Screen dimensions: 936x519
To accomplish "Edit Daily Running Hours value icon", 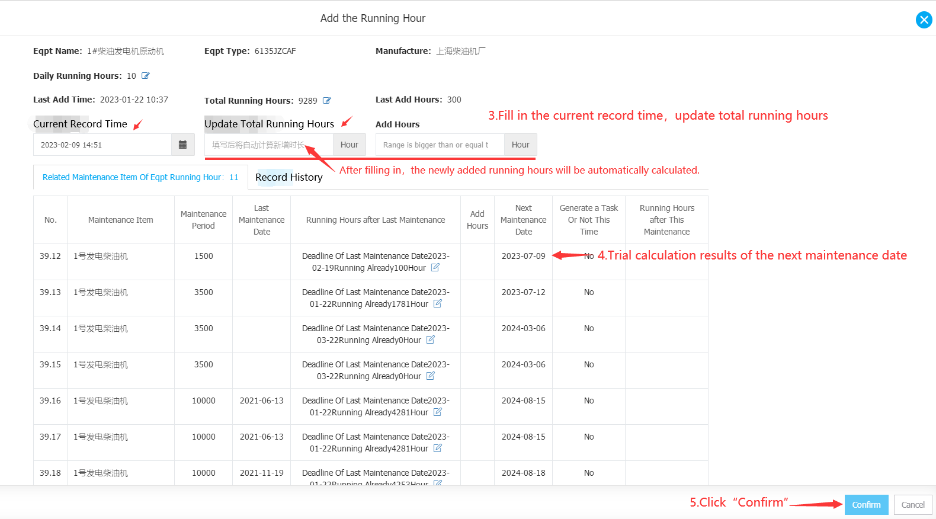I will point(146,76).
